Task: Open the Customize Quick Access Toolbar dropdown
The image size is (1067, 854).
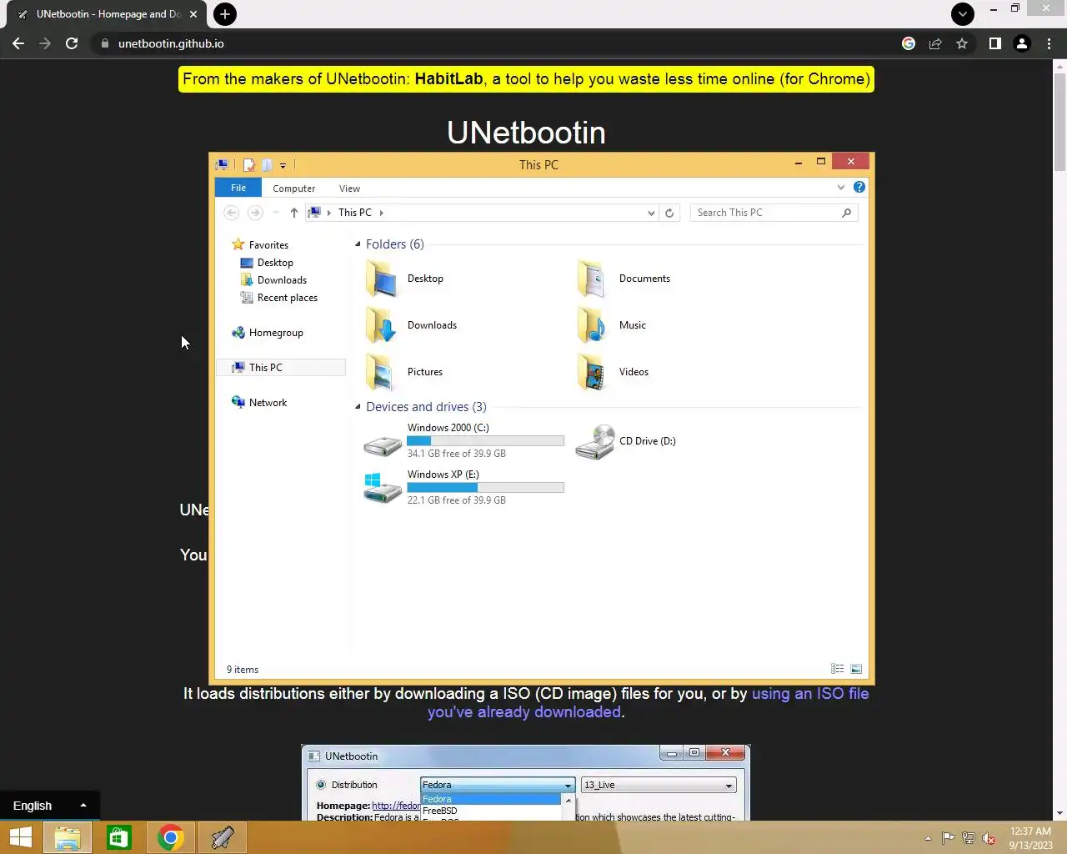Action: pyautogui.click(x=283, y=165)
